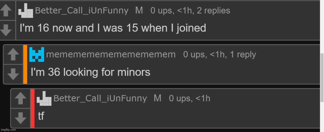Click the orange thread bar of the second comment
The width and height of the screenshot is (324, 132).
tap(25, 64)
